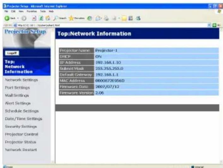The image size is (223, 168).
Task: Click the green Back arrow button
Action: click(x=7, y=18)
